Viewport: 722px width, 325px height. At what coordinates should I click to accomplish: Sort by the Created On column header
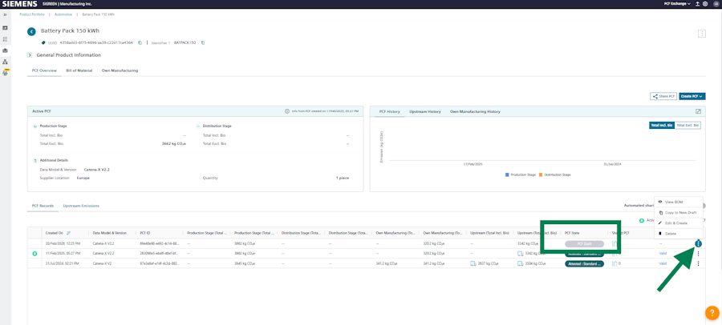click(x=55, y=233)
